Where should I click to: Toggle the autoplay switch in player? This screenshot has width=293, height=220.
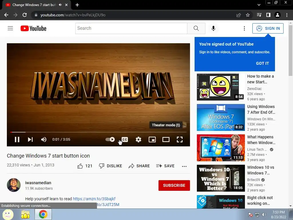tap(110, 140)
